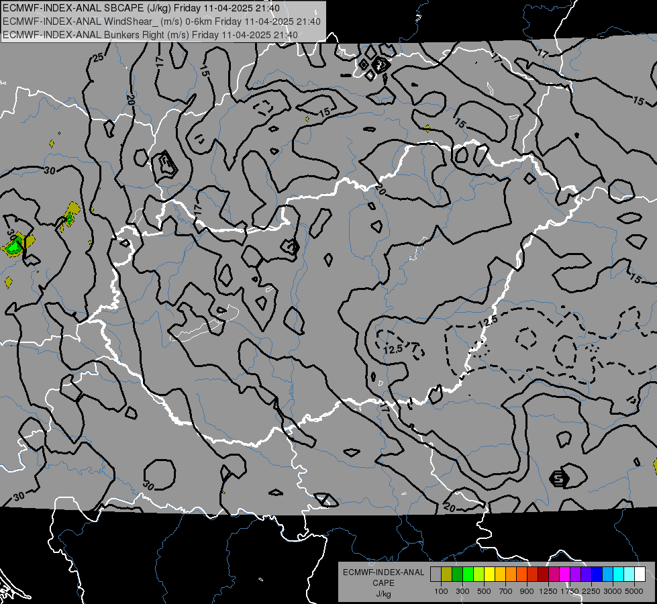Click the purple legend swatch starting at 1750
Image resolution: width=657 pixels, height=604 pixels.
[x=576, y=574]
